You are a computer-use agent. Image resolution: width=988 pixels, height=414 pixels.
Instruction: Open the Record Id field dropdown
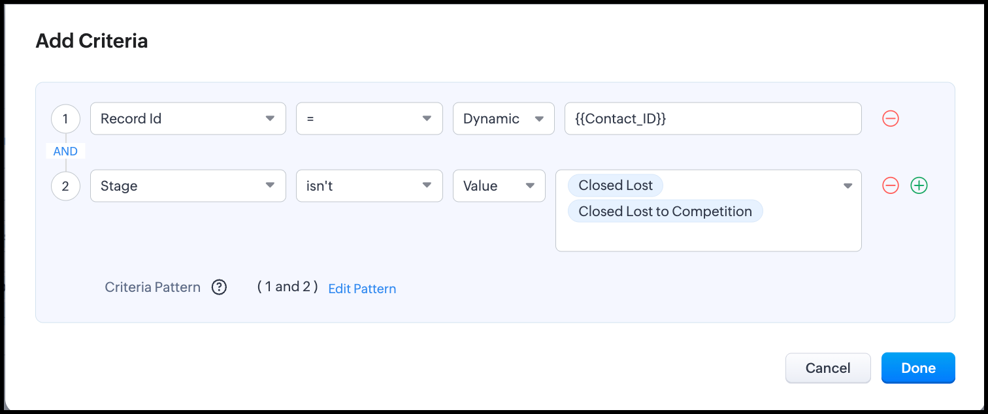(x=188, y=119)
